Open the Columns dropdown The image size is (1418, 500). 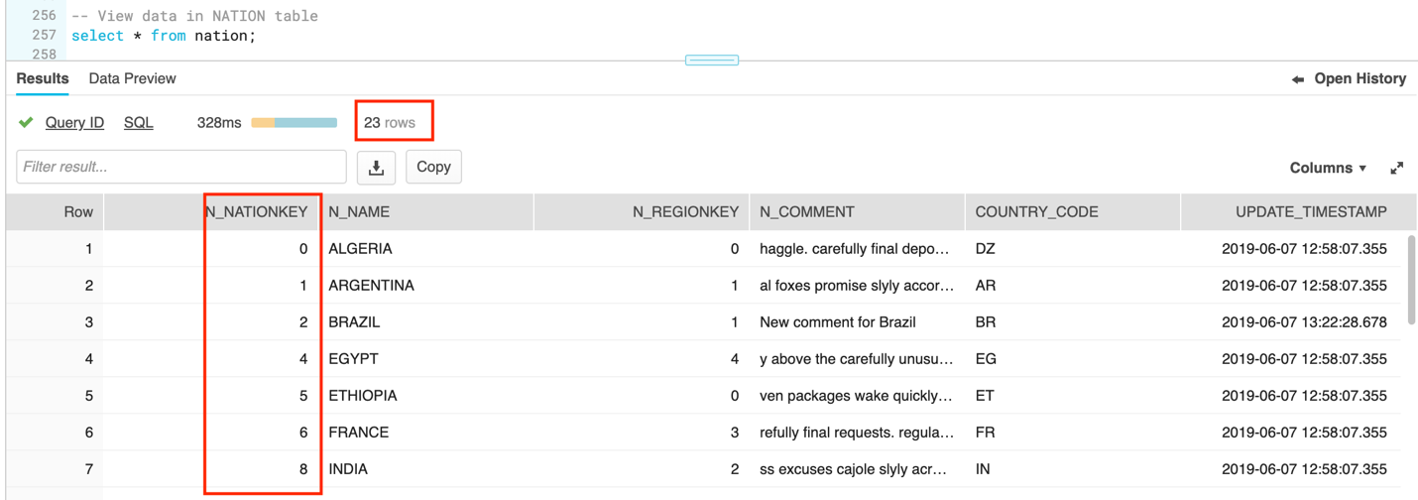(x=1327, y=169)
